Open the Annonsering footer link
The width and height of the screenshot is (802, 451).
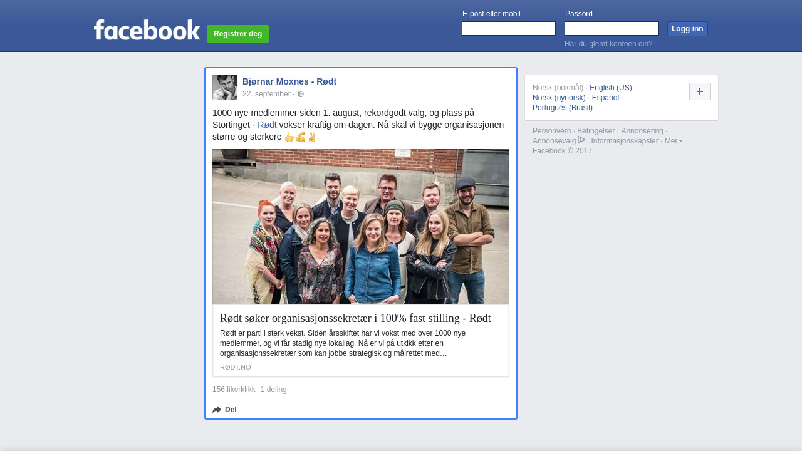(x=642, y=131)
